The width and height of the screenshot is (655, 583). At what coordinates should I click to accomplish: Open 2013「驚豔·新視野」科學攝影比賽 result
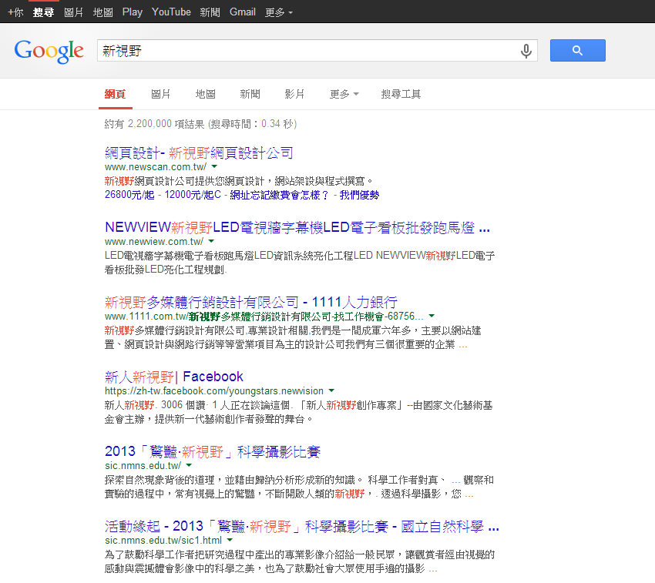pyautogui.click(x=213, y=451)
